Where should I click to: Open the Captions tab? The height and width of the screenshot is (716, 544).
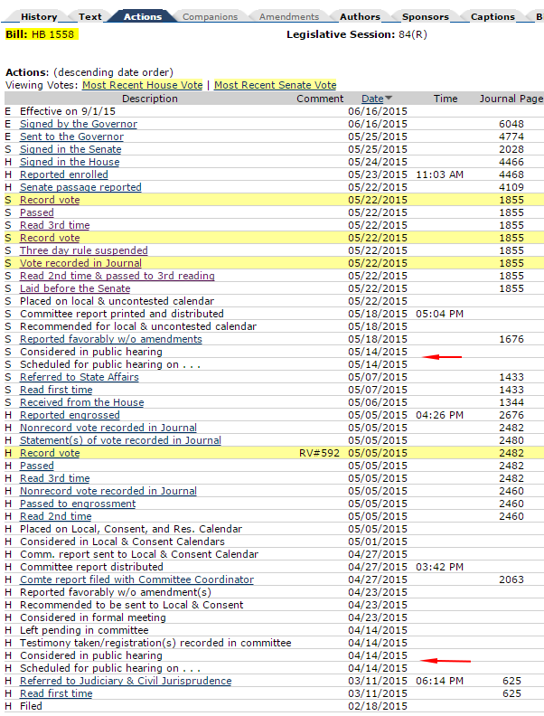[492, 16]
